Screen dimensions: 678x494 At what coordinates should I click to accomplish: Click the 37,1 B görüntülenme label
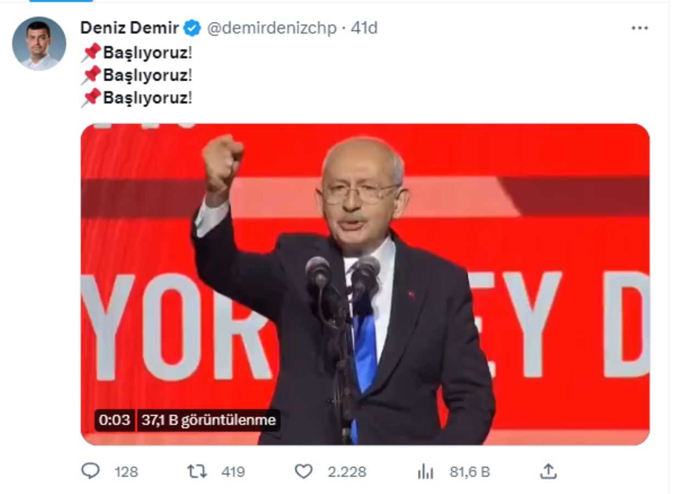point(208,420)
